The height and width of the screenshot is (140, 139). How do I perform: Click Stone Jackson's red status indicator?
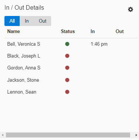pos(67,80)
